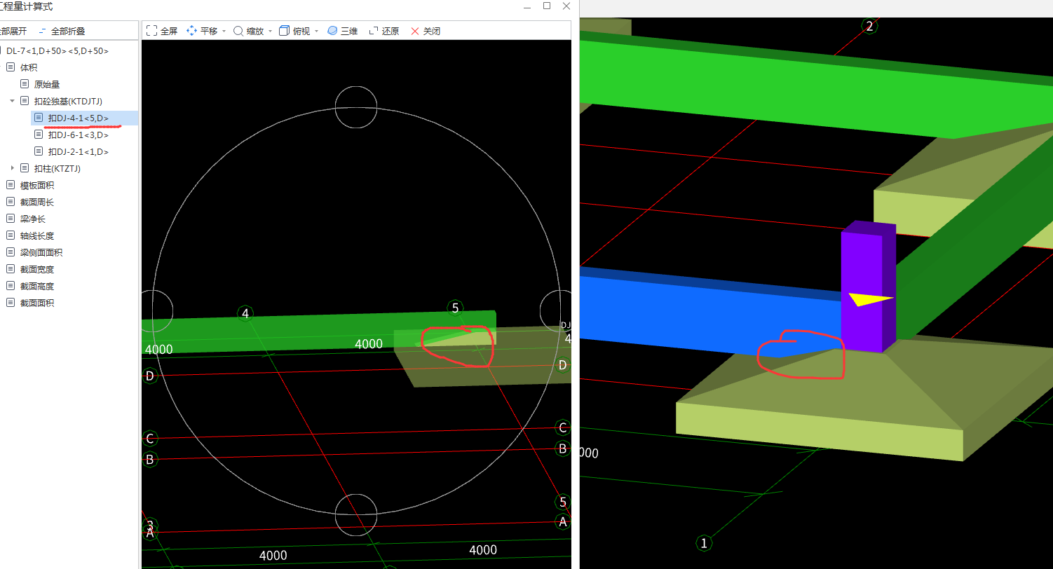Click 全部展开 expand all button
The width and height of the screenshot is (1053, 569).
coord(13,32)
